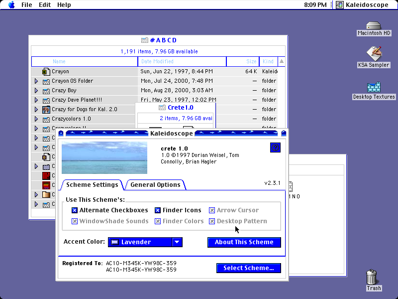Toggle the Arrow Cursor checkbox
The width and height of the screenshot is (398, 299).
pos(212,210)
